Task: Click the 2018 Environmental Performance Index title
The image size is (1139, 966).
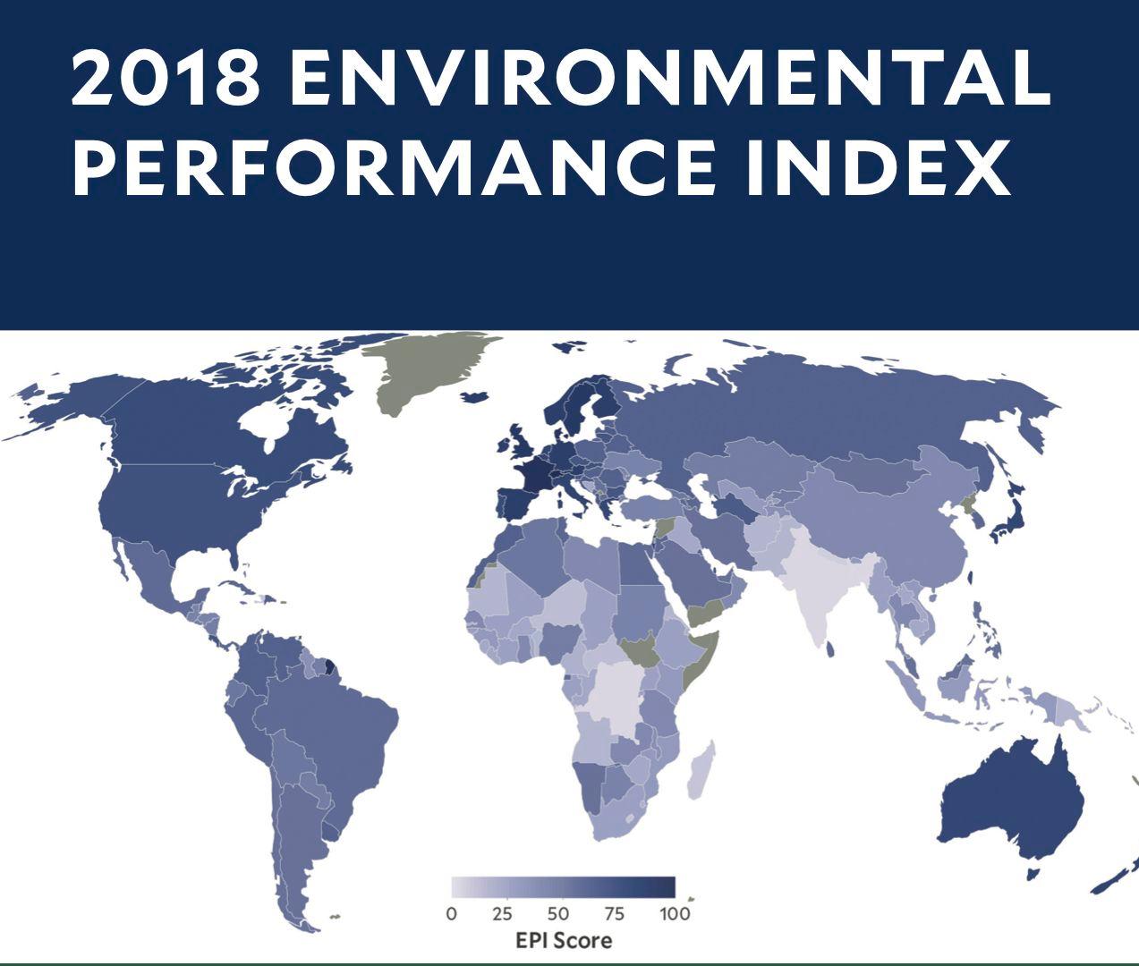Action: 560,123
